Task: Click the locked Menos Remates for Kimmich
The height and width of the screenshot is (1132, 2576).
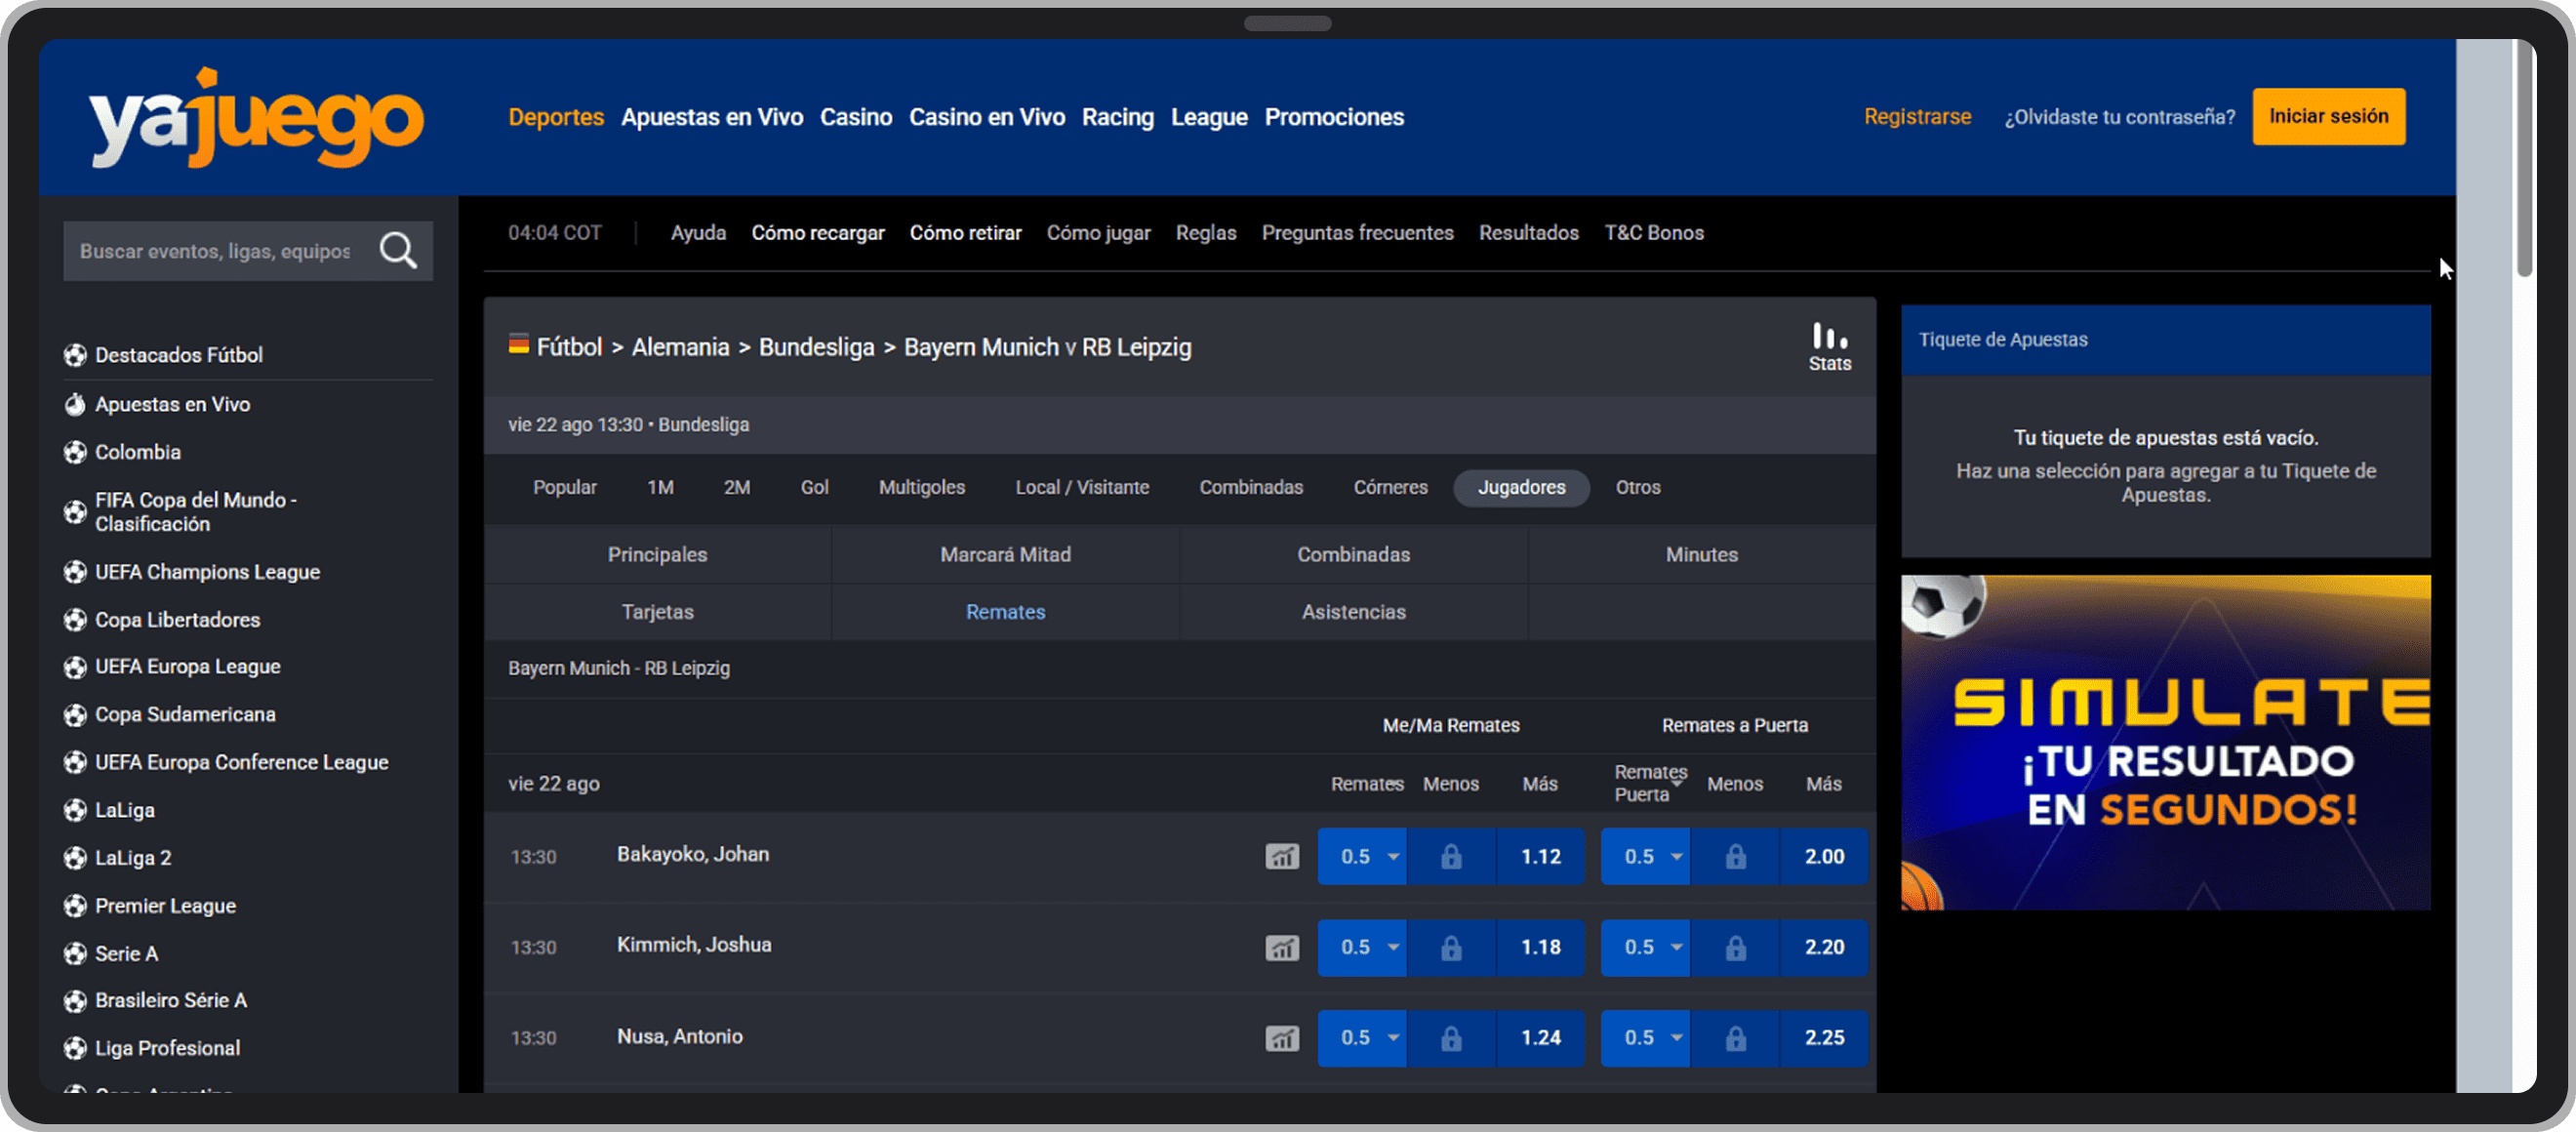Action: coord(1451,947)
